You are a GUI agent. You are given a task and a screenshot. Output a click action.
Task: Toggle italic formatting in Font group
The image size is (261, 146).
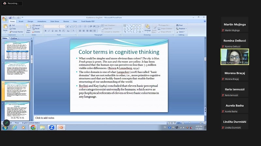point(49,31)
